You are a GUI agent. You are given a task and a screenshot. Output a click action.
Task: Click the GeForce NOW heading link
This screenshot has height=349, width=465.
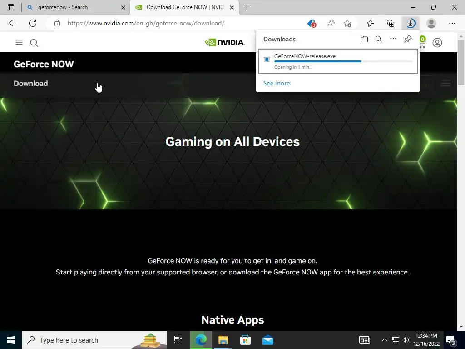pos(44,64)
